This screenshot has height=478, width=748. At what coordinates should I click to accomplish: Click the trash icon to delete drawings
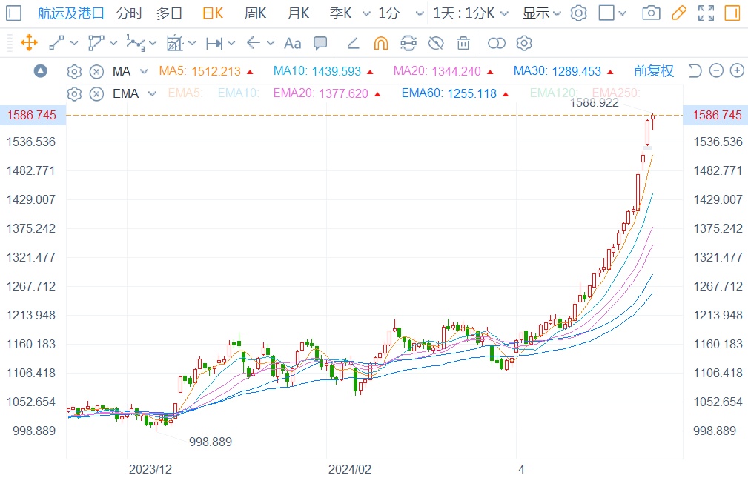tap(463, 43)
